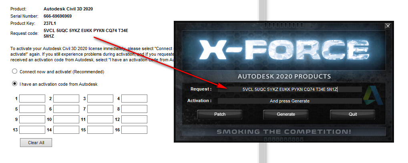The image size is (408, 163).
Task: Select "I have an activation code from Autodesk"
Action: tap(15, 84)
